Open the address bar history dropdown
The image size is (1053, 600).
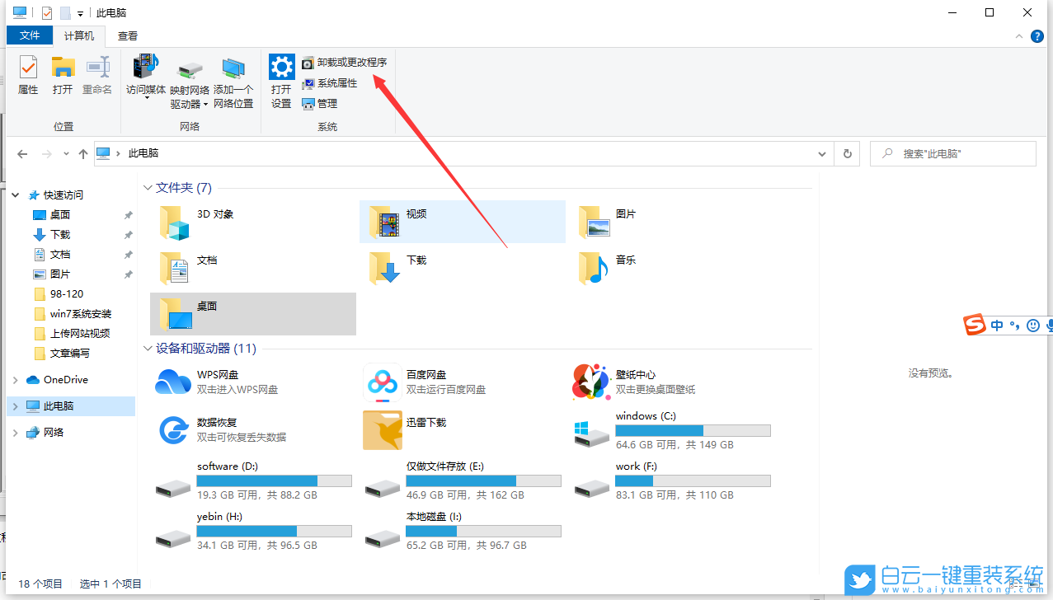pyautogui.click(x=821, y=153)
